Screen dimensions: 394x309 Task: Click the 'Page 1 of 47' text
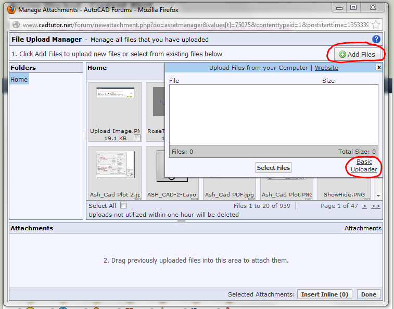[x=339, y=206]
